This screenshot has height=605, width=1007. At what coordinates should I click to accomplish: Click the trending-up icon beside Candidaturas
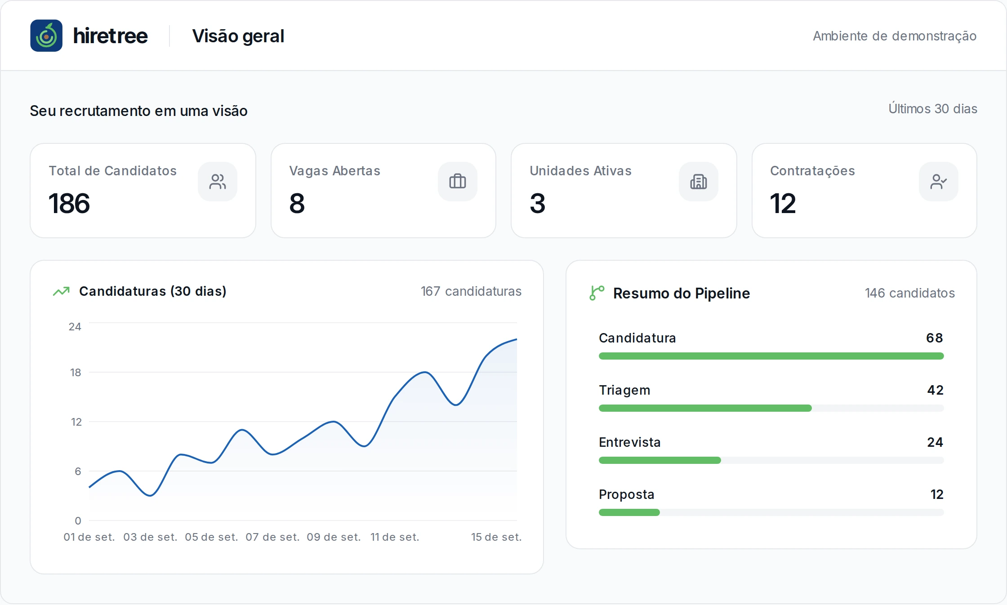click(61, 291)
